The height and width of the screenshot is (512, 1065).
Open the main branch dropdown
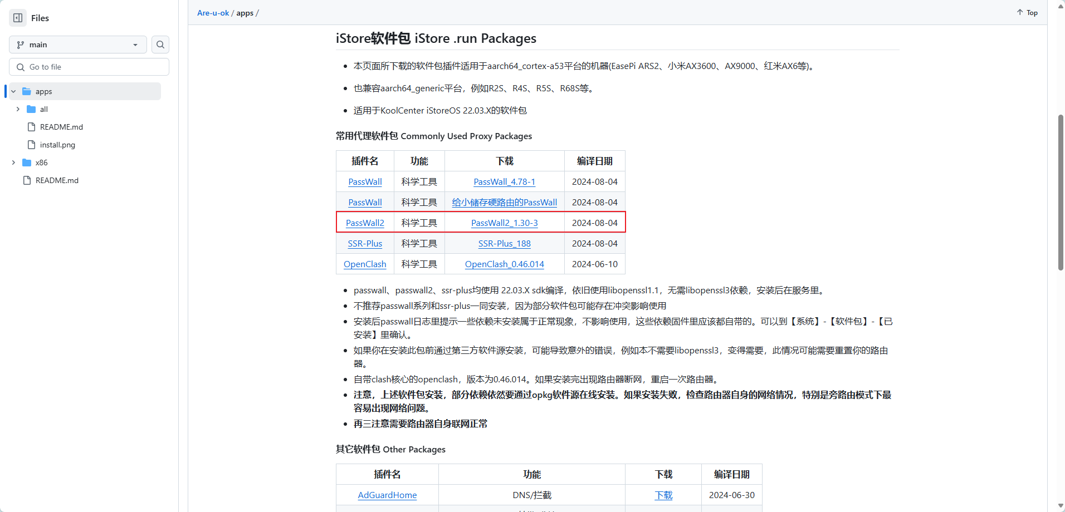pyautogui.click(x=78, y=45)
